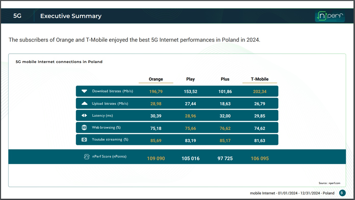Click Play latency value 28,96
The width and height of the screenshot is (355, 200).
(191, 116)
